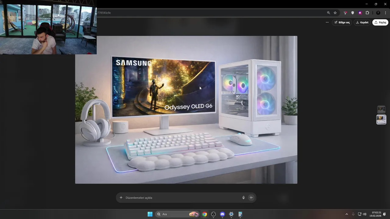Open the volume speaker tray icon
This screenshot has height=219, width=390.
click(x=365, y=214)
